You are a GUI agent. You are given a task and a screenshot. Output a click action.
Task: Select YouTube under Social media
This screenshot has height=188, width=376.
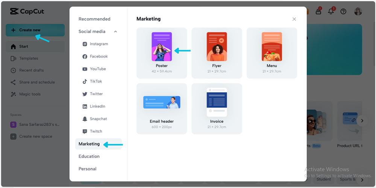click(x=98, y=69)
